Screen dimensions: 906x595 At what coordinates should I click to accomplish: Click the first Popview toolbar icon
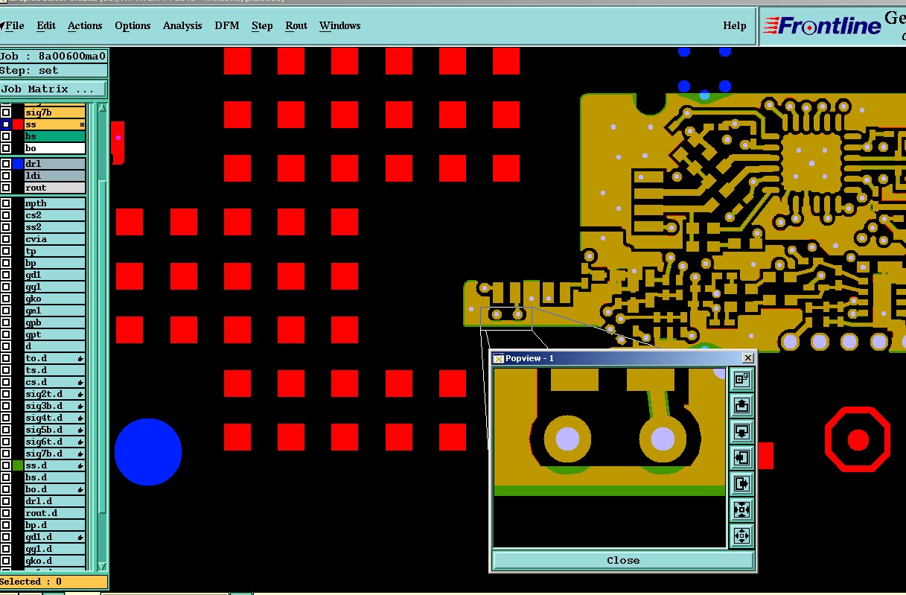click(741, 380)
